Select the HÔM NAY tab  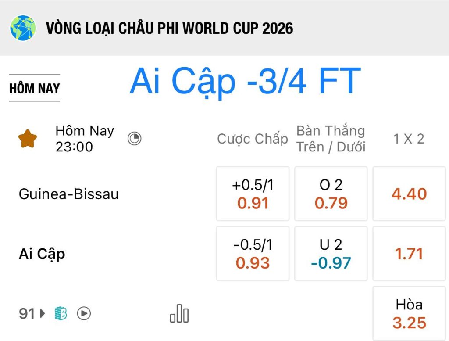point(35,88)
